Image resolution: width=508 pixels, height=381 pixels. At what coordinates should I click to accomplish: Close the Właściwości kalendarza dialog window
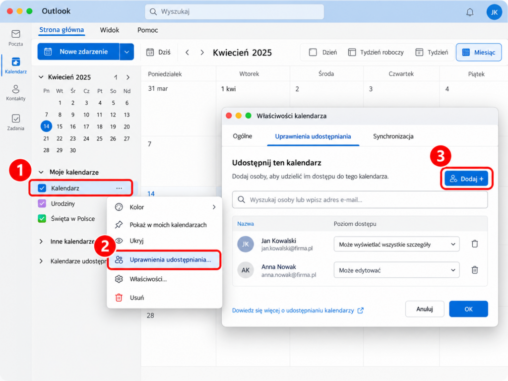[x=229, y=116]
